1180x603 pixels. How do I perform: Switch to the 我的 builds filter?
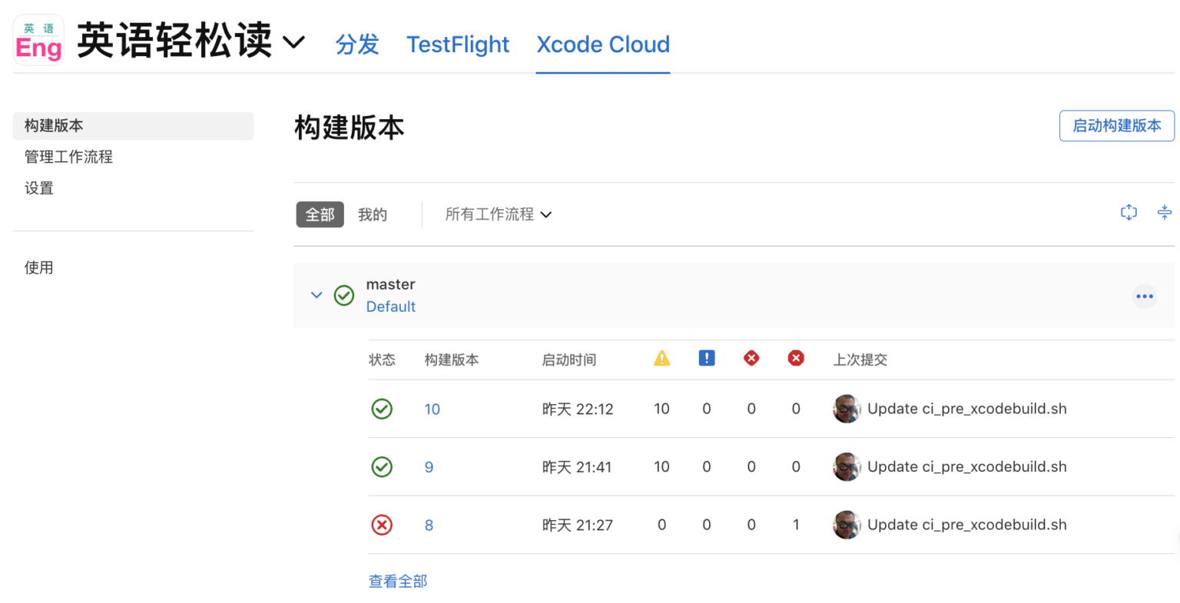[373, 214]
